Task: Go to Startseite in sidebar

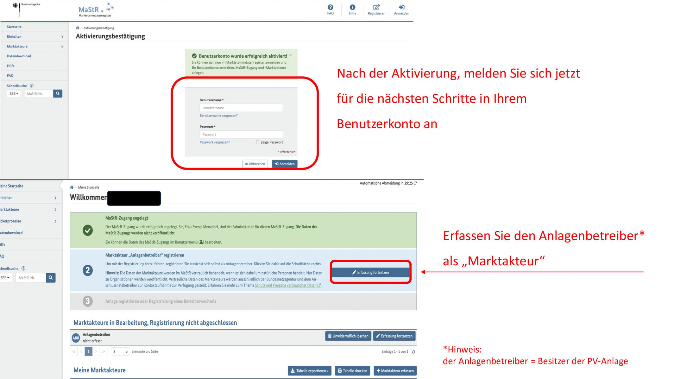Action: coord(14,27)
